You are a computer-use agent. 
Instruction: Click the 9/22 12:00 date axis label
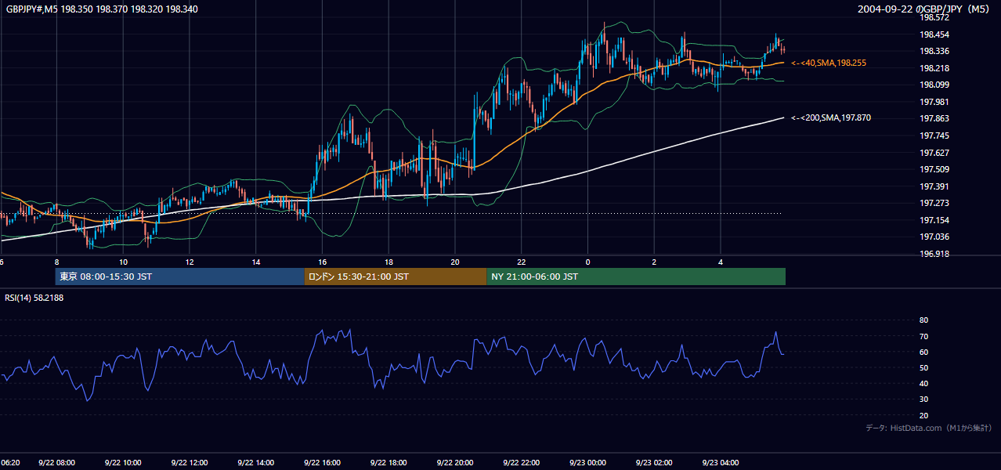(x=189, y=463)
